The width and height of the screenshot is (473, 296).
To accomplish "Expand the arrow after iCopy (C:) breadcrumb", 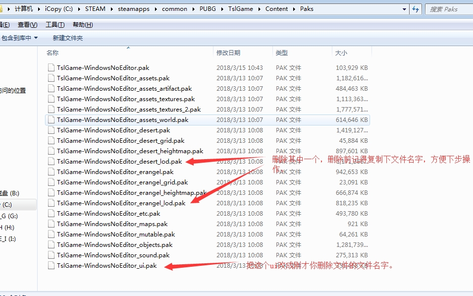I will coord(79,9).
